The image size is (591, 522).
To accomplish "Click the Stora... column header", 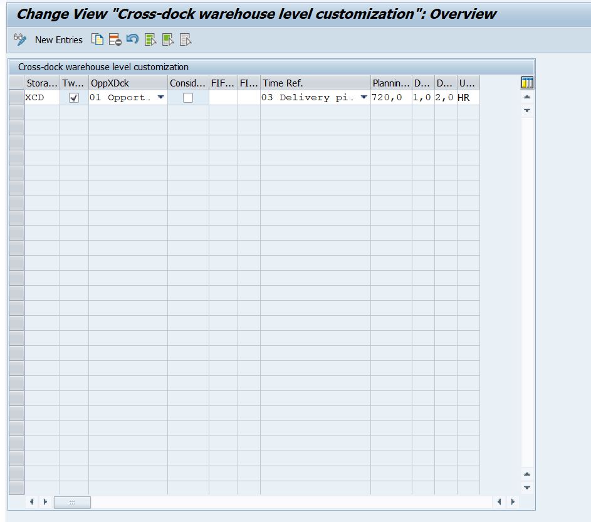I will (x=42, y=83).
